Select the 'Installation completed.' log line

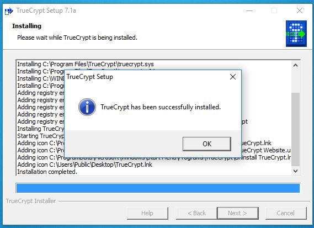47,172
